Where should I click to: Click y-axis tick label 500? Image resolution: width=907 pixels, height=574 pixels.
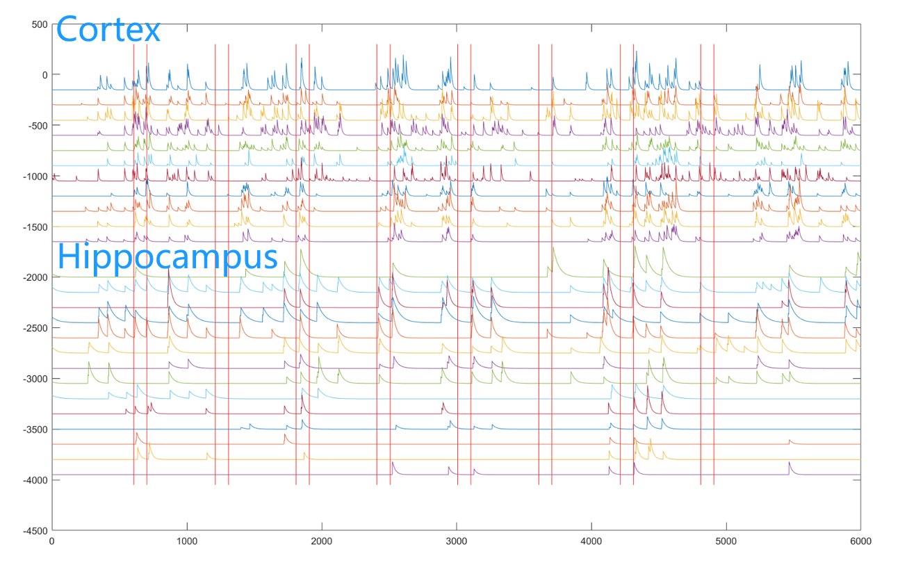[40, 24]
